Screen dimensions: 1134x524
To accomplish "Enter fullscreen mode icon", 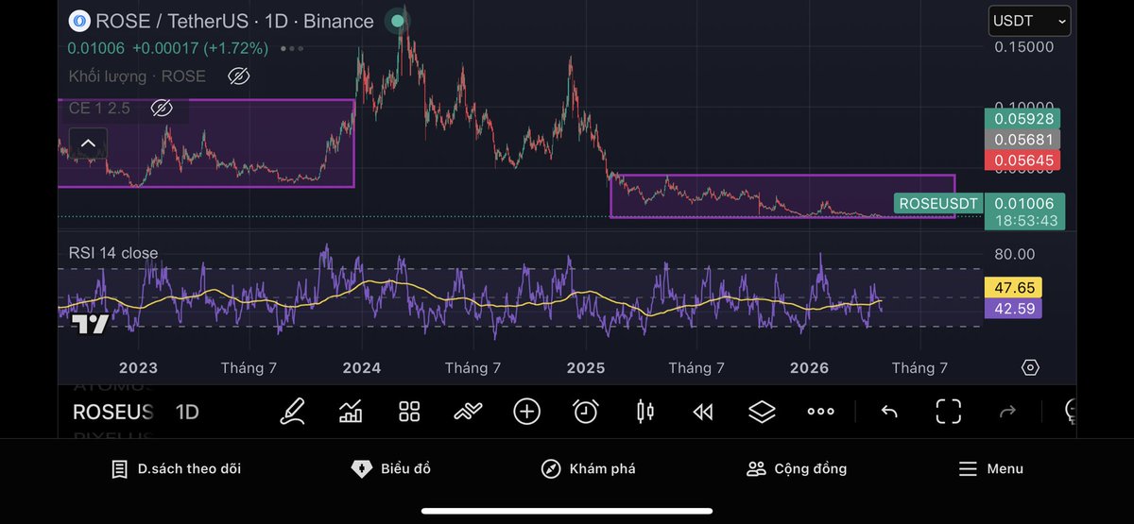I will (949, 412).
